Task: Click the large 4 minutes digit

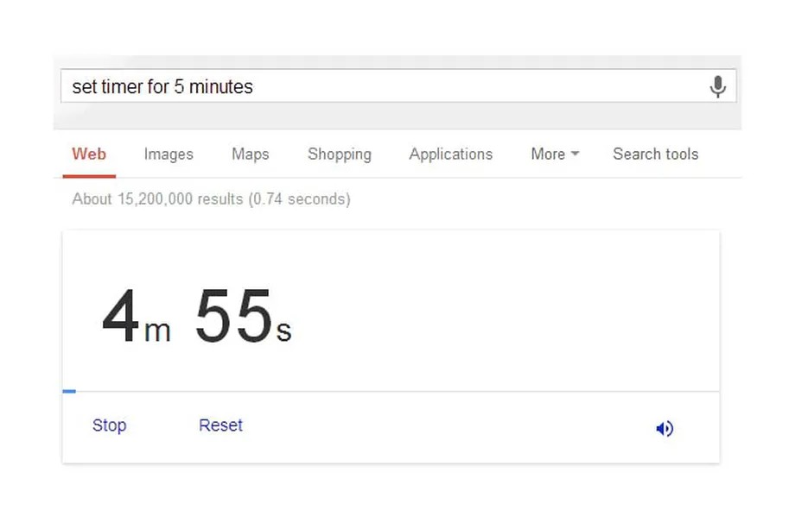Action: pyautogui.click(x=120, y=316)
